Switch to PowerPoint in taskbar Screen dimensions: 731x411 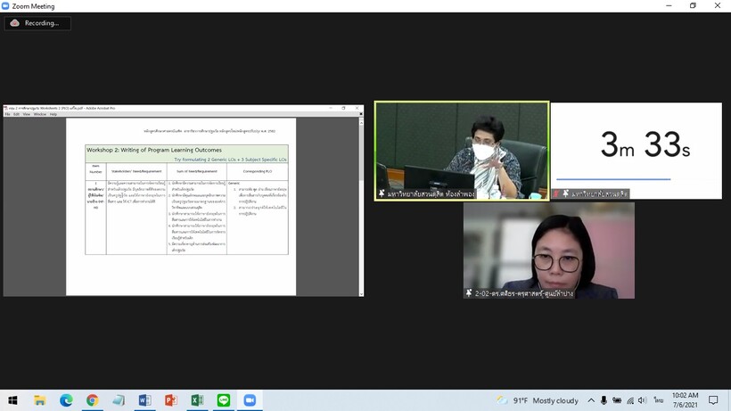coord(170,400)
